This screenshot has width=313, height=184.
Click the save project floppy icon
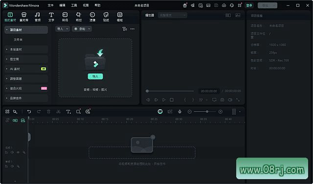pyautogui.click(x=216, y=5)
